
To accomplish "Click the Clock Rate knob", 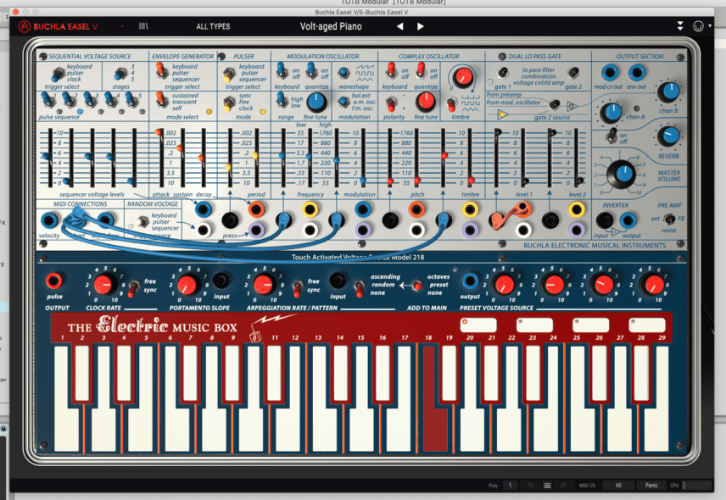I will point(104,285).
